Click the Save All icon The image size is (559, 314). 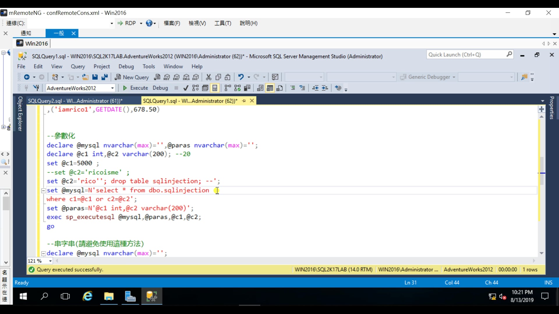[105, 77]
